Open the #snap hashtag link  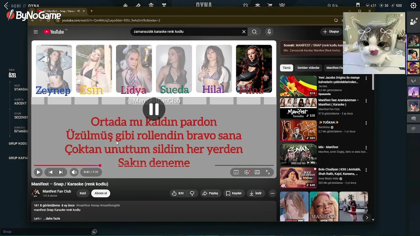click(95, 206)
